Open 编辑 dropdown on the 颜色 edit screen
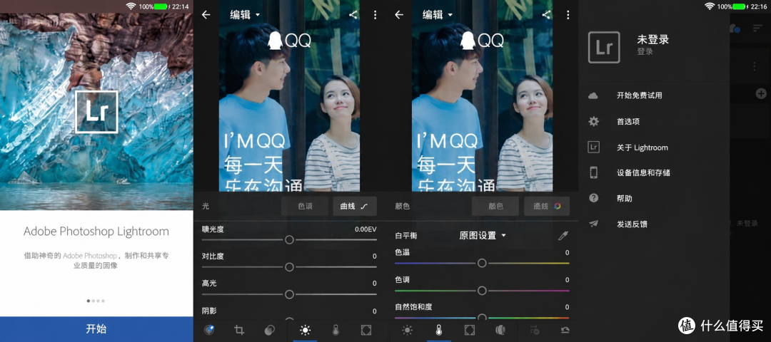The height and width of the screenshot is (342, 771). [438, 15]
